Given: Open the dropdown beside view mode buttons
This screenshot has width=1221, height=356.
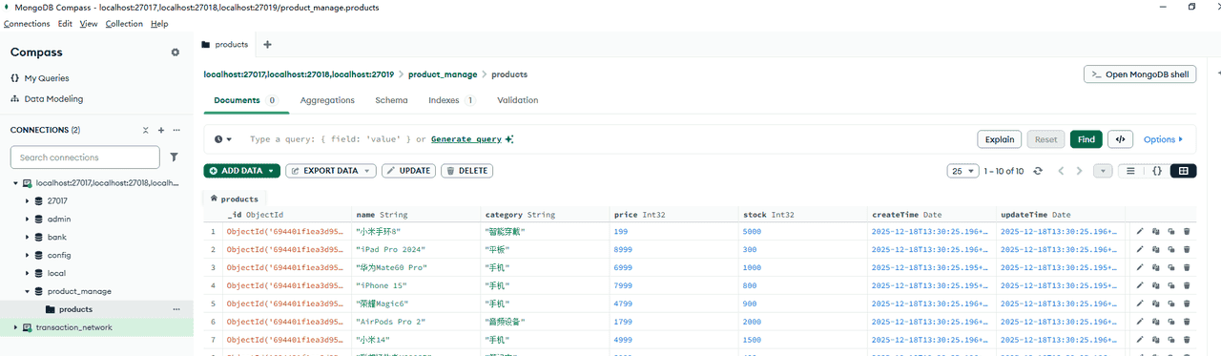Looking at the screenshot, I should click(1103, 171).
